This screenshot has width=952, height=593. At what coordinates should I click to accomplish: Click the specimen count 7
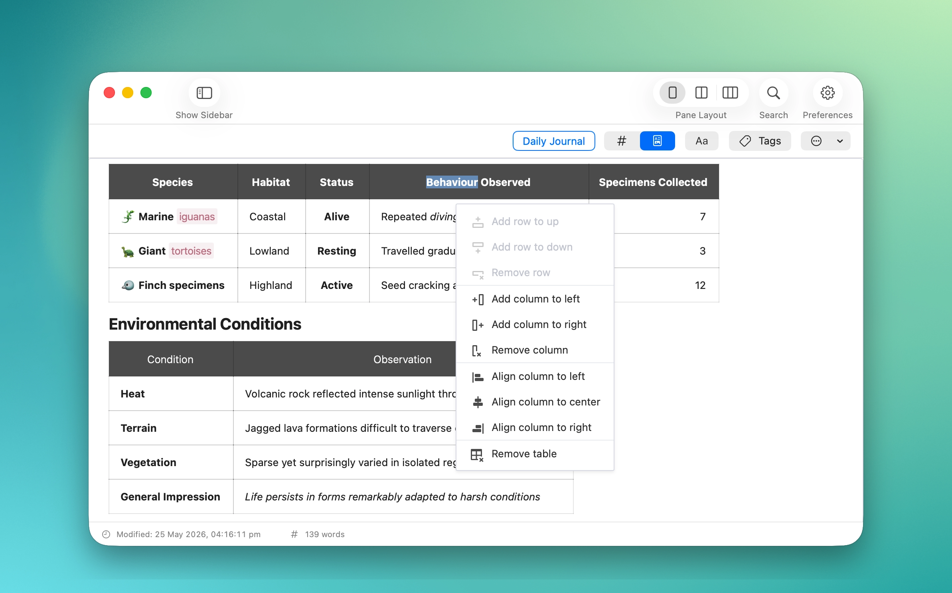703,217
